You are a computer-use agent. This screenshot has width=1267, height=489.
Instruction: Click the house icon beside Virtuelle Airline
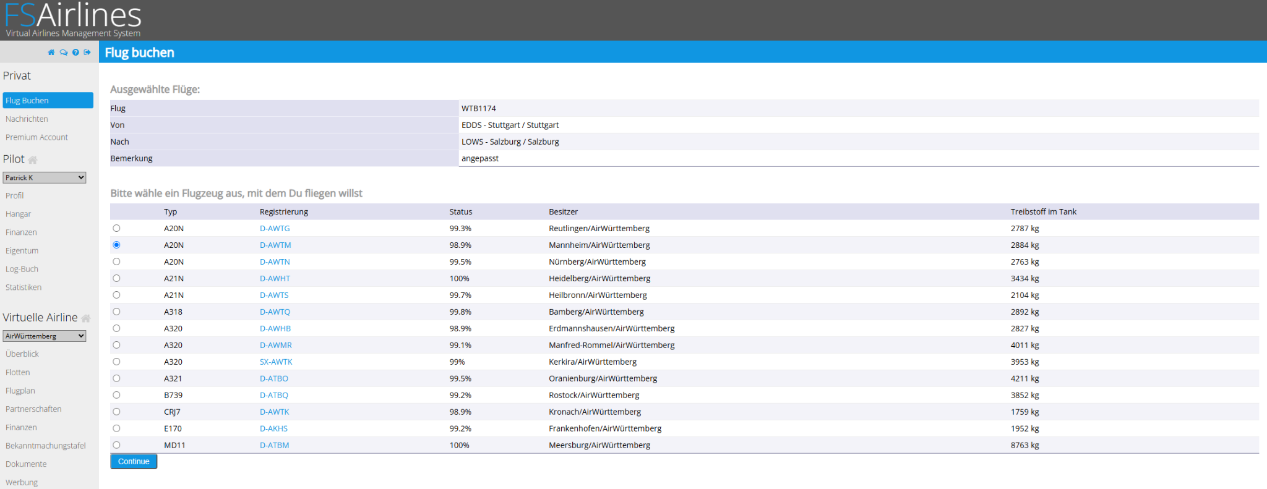click(x=86, y=318)
